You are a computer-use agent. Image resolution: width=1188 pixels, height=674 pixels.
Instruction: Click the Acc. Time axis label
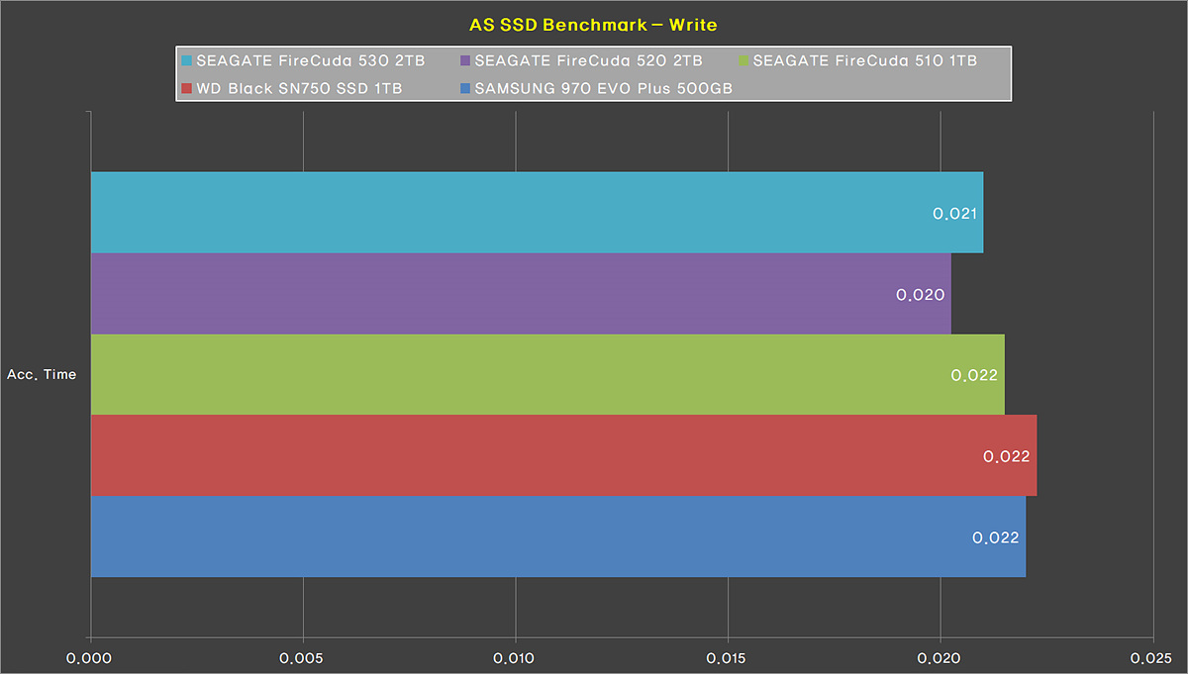pyautogui.click(x=42, y=375)
